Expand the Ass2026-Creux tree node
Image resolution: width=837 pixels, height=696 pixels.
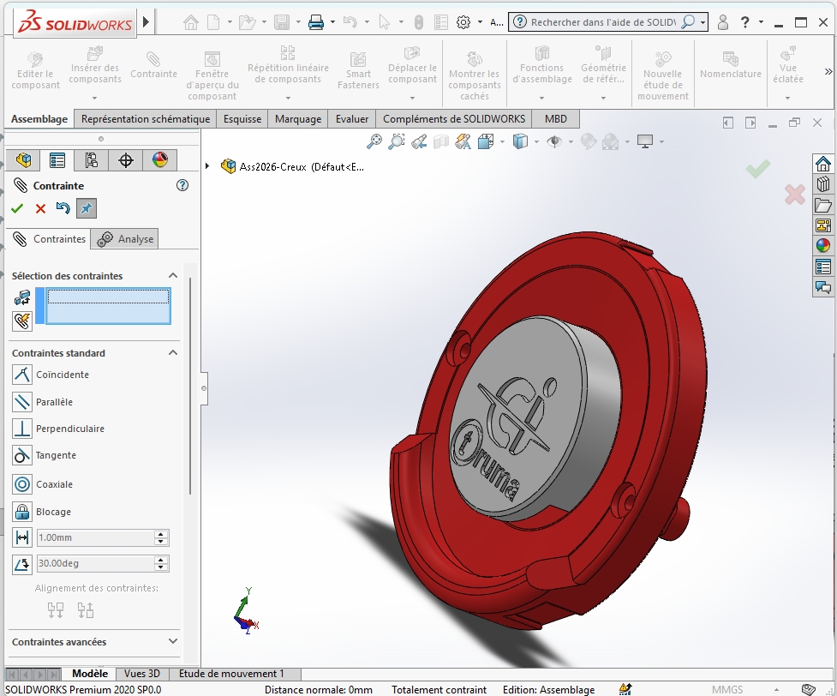click(208, 166)
